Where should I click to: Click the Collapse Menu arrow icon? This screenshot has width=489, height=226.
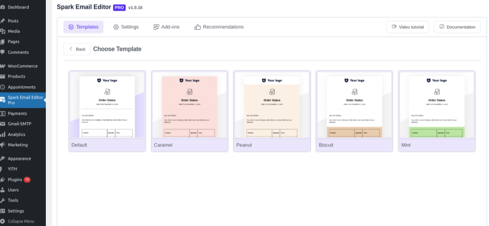pos(2,221)
